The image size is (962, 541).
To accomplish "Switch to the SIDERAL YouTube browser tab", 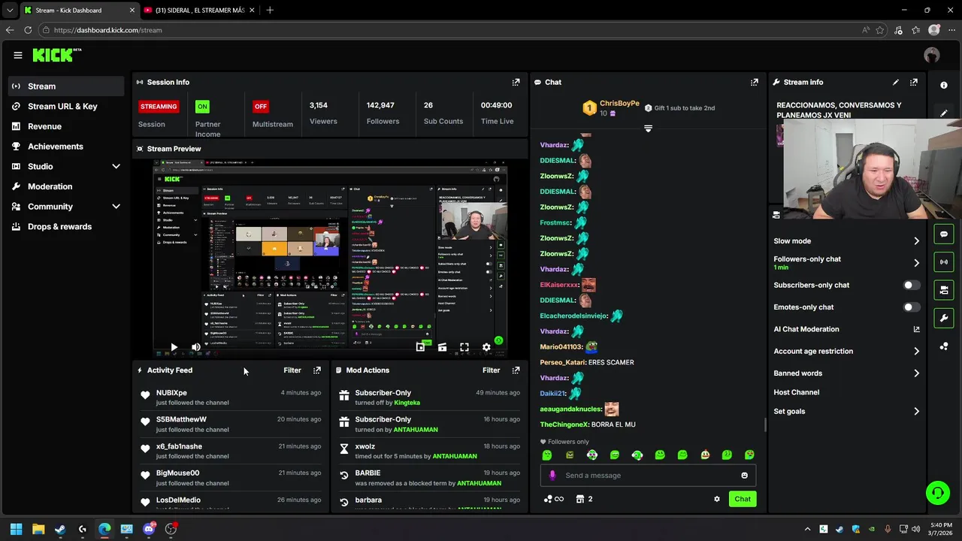I will [199, 10].
